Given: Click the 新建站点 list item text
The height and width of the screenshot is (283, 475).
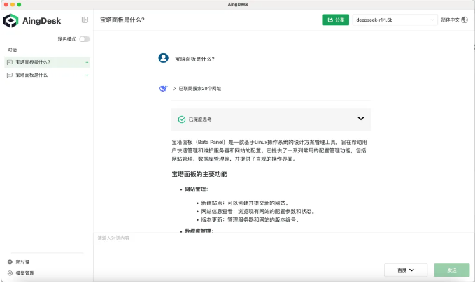Looking at the screenshot, I should coord(246,203).
